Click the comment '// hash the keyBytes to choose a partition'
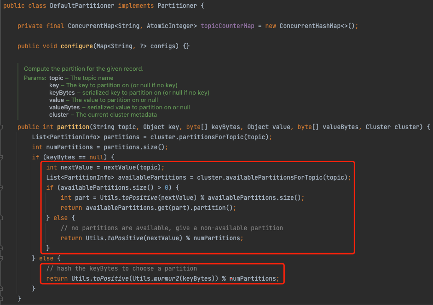 (121, 269)
